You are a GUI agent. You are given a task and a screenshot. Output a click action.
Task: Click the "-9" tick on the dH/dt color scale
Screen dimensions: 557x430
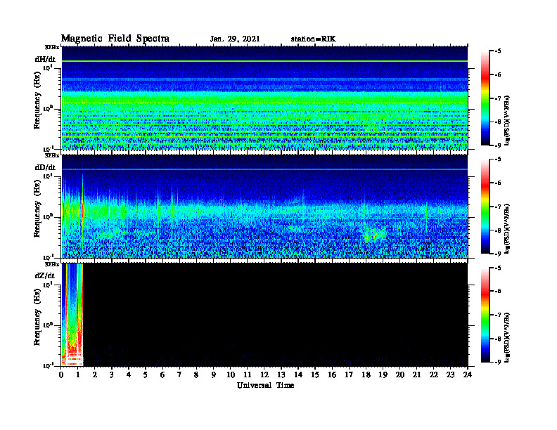tap(498, 145)
